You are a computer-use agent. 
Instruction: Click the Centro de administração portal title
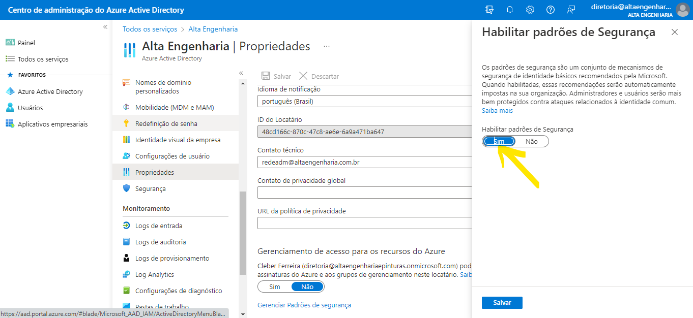pos(96,10)
